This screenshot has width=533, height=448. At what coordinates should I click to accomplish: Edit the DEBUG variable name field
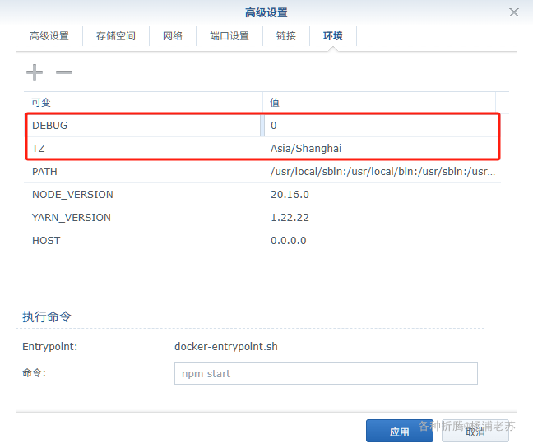144,126
